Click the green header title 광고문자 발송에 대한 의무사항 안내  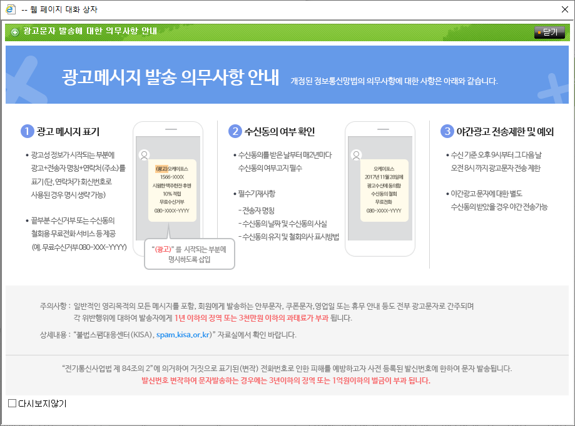(x=89, y=31)
